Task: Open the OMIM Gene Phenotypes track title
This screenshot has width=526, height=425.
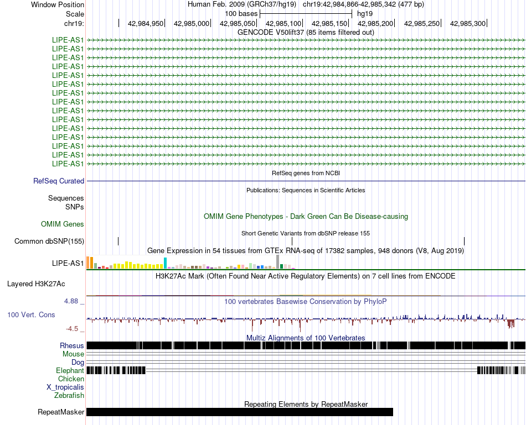Action: click(306, 216)
